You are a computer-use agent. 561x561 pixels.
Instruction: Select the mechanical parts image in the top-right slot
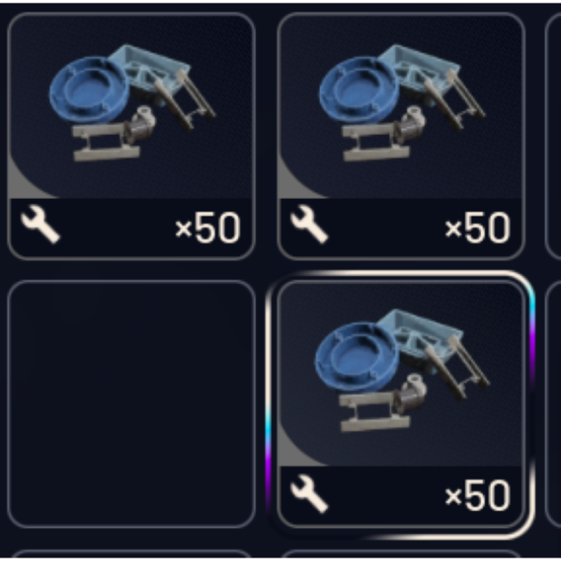tap(401, 103)
